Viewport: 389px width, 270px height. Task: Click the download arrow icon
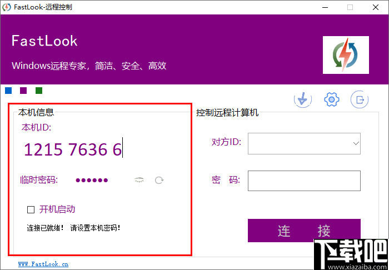pos(303,99)
